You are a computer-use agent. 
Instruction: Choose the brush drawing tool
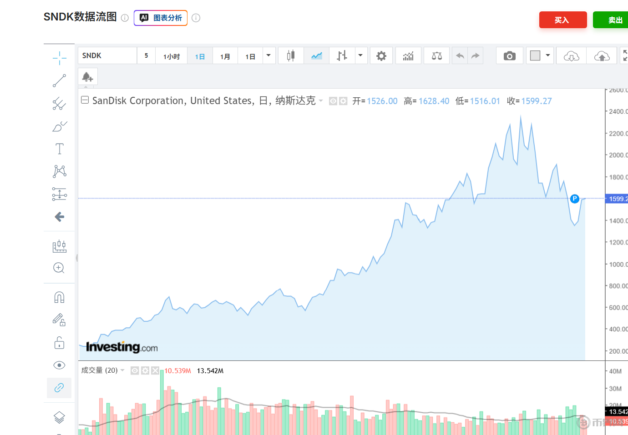pyautogui.click(x=59, y=126)
